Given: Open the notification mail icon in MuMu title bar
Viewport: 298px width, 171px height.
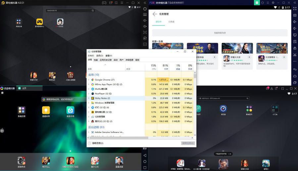Looking at the screenshot, I should (268, 88).
